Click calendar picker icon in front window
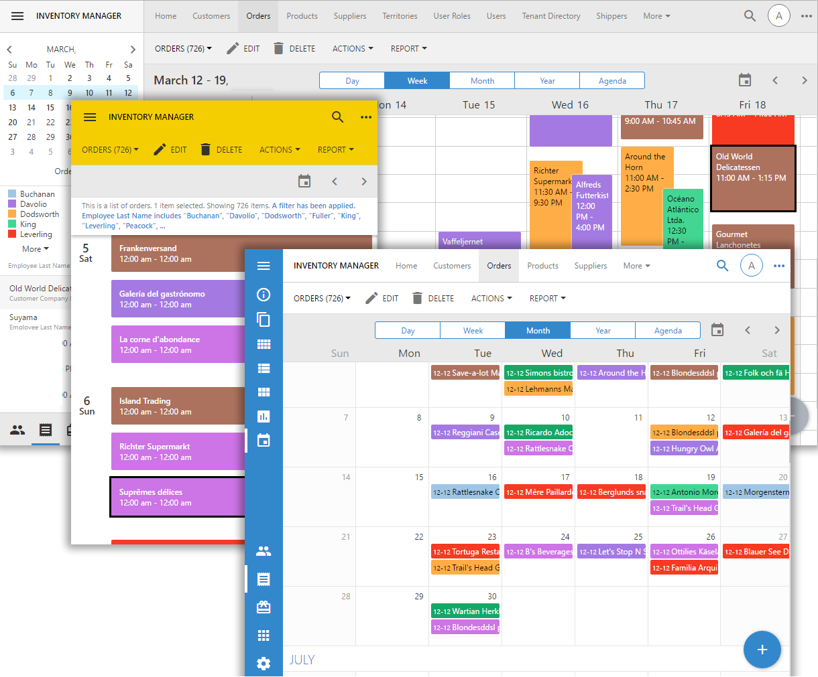The height and width of the screenshot is (677, 818). pyautogui.click(x=717, y=329)
